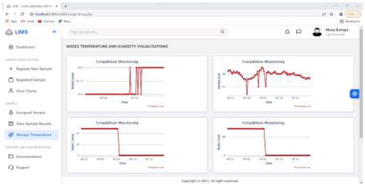Screen dimensions: 365x187
Task: Click the Copyright 2021 footer text
Action: 210,181
